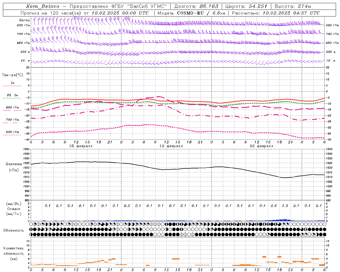The height and width of the screenshot is (272, 340).
Task: Click the 2м temperature legend entry
Action: click(x=12, y=83)
